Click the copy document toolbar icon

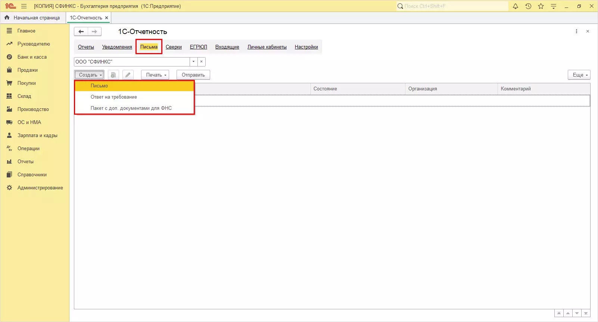(x=113, y=75)
